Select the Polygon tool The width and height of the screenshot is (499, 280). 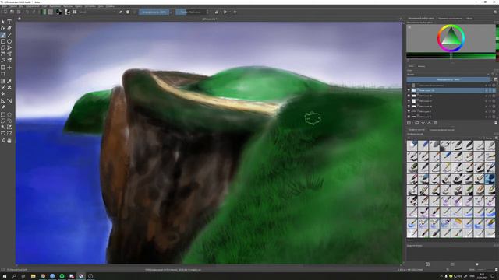[x=3, y=48]
